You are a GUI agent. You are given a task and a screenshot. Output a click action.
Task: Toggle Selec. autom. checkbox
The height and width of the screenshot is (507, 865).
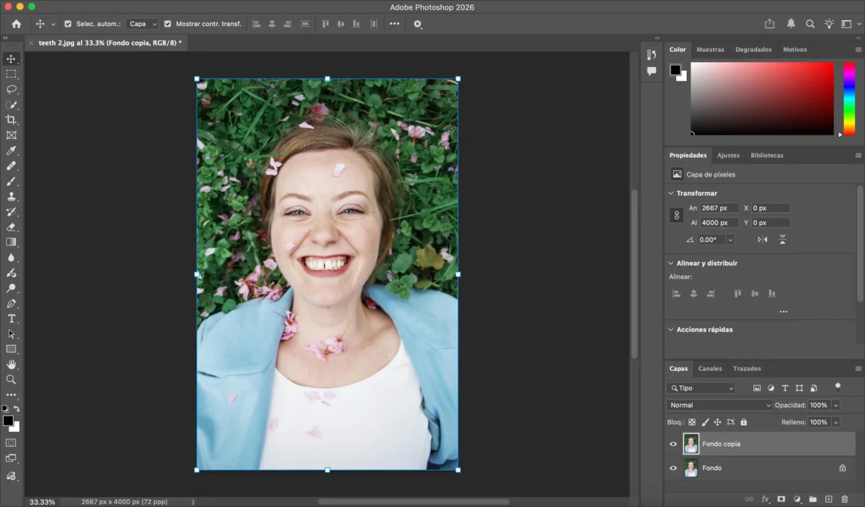click(68, 24)
